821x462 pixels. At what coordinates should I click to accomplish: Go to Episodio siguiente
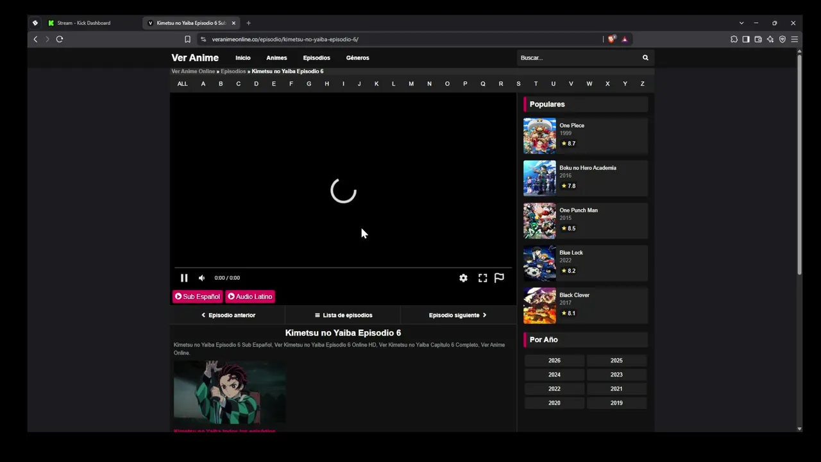tap(458, 315)
